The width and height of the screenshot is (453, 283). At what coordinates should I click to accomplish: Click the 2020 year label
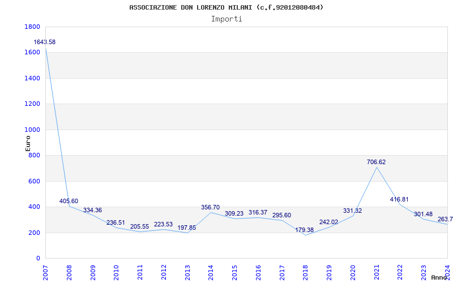click(353, 273)
